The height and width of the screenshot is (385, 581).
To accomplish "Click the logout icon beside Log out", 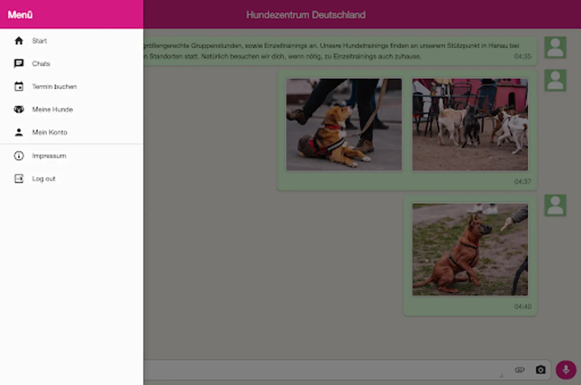I will [19, 178].
